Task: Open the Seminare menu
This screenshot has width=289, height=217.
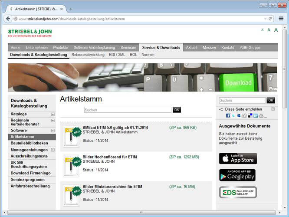Action: (128, 48)
